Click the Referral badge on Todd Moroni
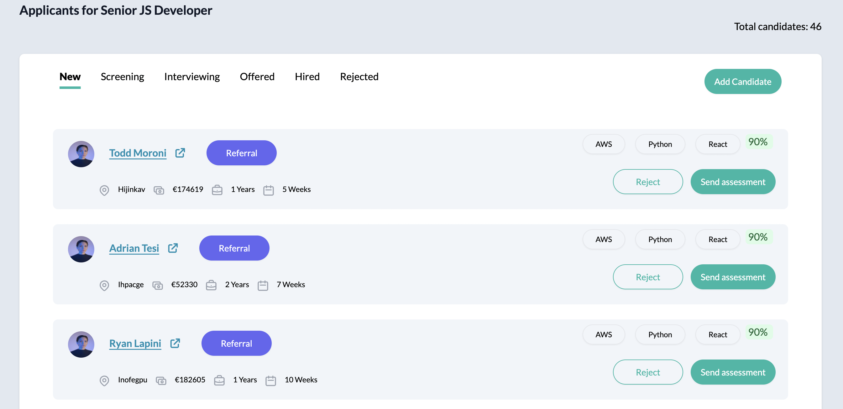 tap(241, 153)
